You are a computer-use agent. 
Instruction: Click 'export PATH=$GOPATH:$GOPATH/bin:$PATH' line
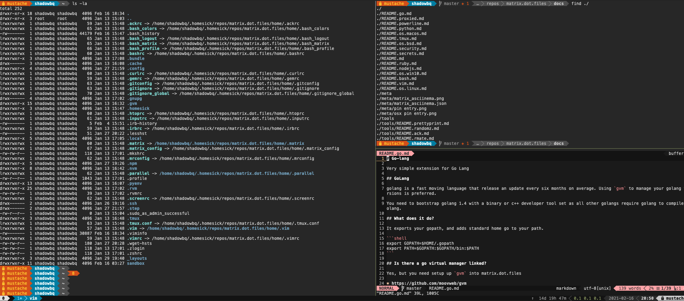(x=433, y=249)
